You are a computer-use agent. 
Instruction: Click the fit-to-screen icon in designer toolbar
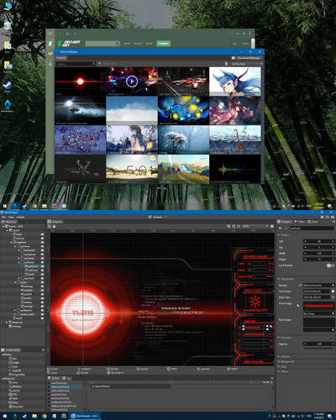point(239,226)
